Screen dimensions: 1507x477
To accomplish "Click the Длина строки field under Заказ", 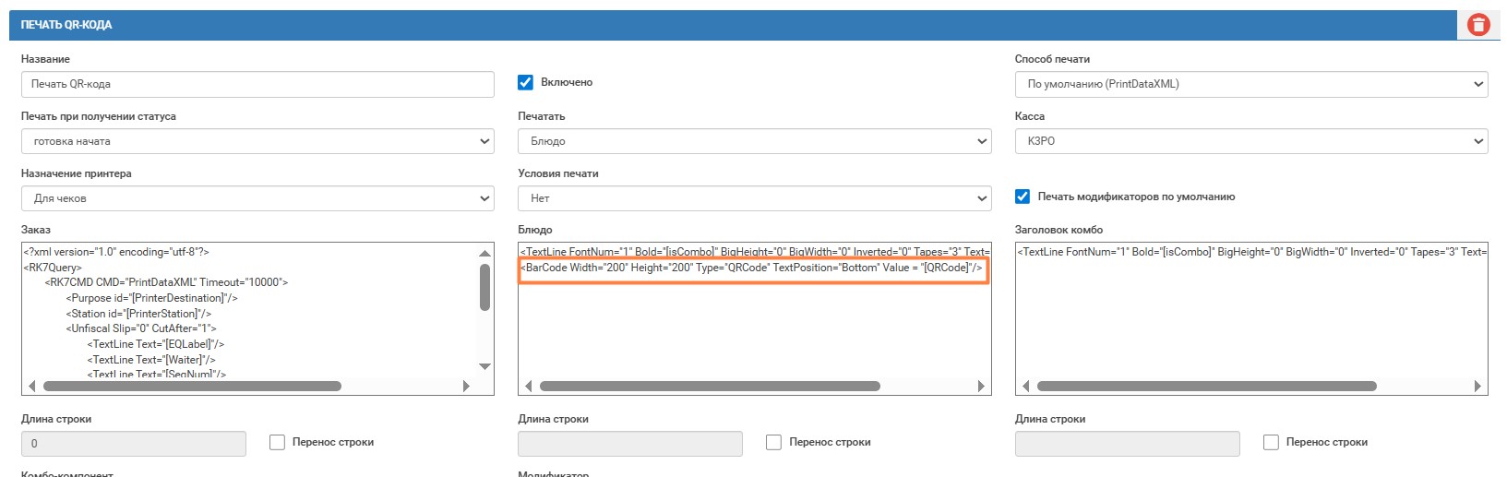I will tap(134, 444).
